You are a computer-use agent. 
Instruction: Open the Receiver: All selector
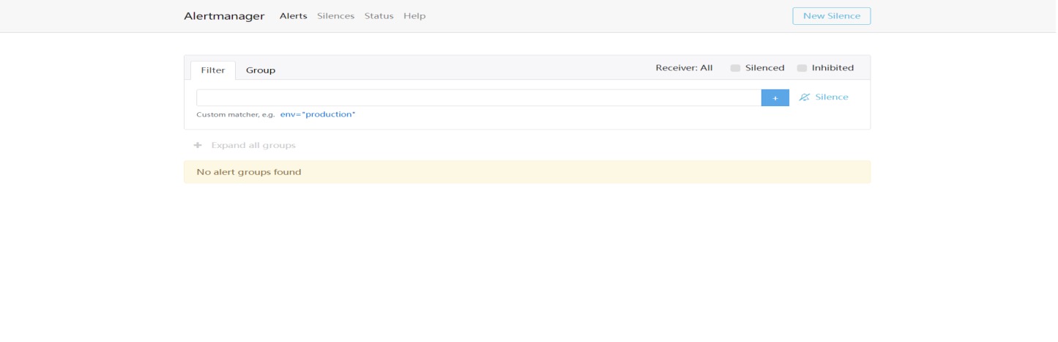click(x=684, y=68)
